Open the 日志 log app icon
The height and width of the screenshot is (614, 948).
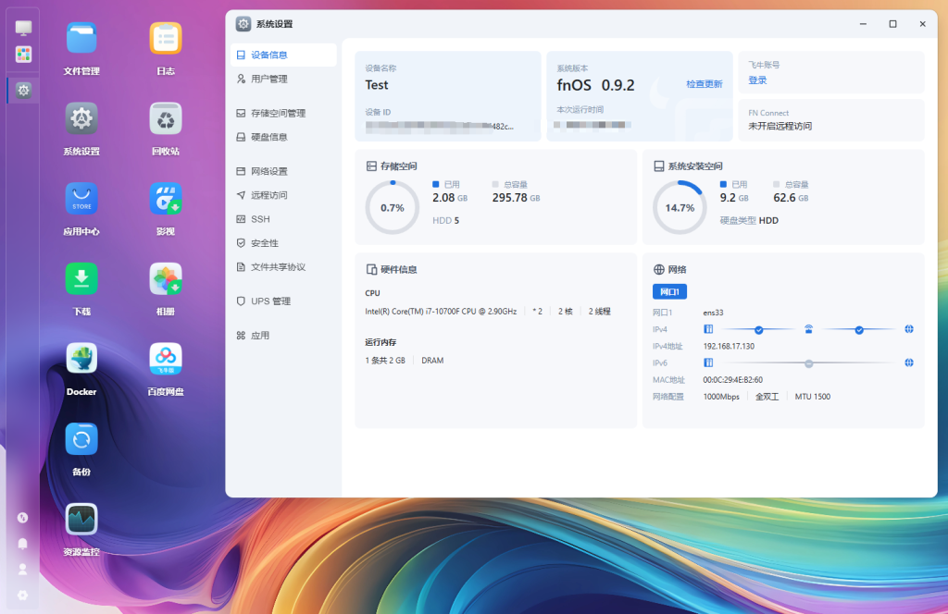pyautogui.click(x=166, y=39)
